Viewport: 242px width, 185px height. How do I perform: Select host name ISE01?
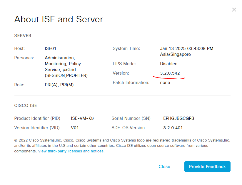[x=51, y=48]
